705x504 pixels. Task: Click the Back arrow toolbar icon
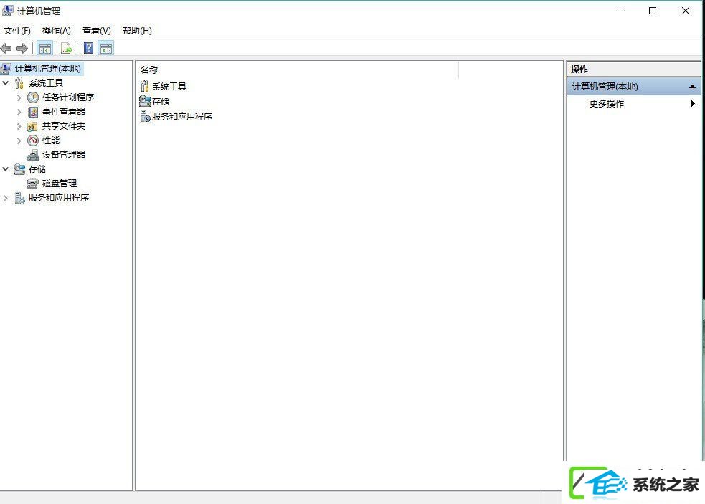pos(6,48)
